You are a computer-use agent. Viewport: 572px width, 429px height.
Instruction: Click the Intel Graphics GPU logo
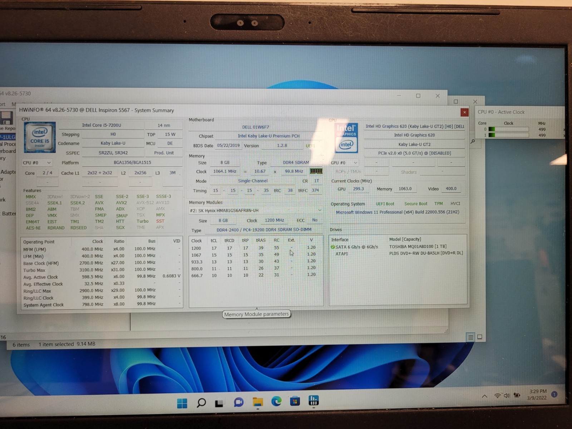tap(346, 138)
